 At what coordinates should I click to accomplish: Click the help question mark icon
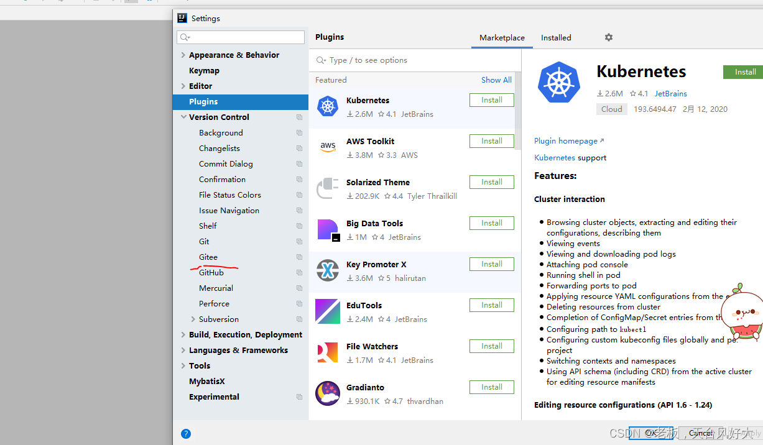tap(186, 434)
